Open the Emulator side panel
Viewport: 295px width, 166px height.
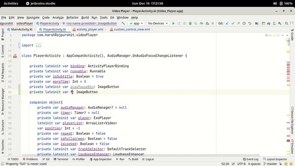(292, 147)
